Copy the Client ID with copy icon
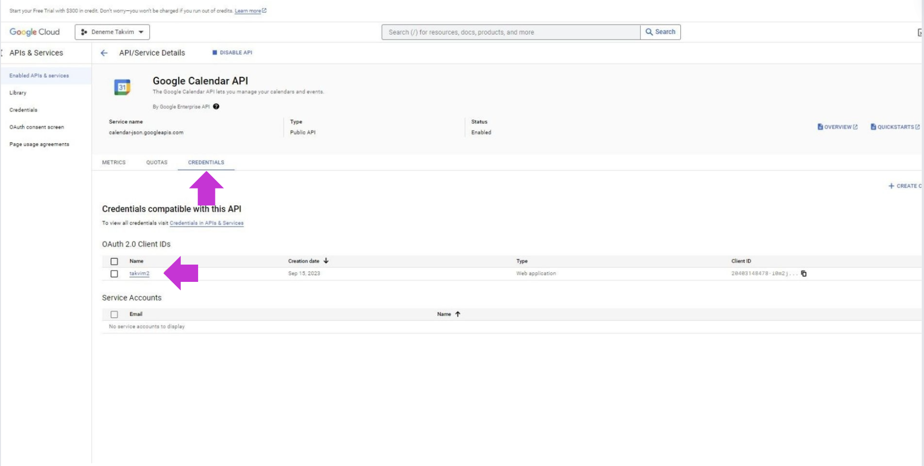Viewport: 924px width, 466px height. 804,273
